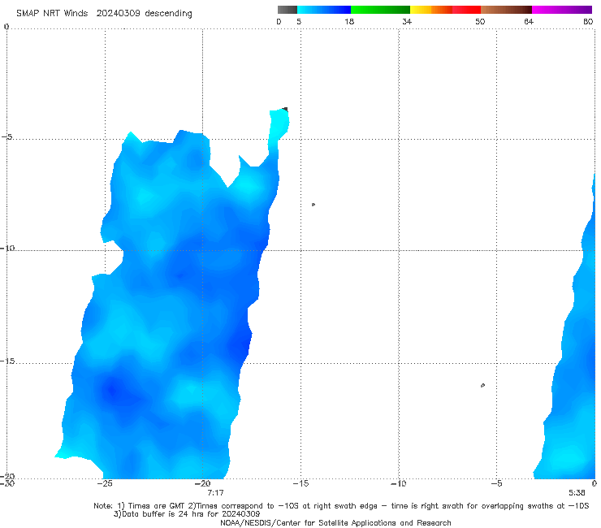The height and width of the screenshot is (528, 601).
Task: Click the longitude axis label '-5' on bottom axis
Action: click(x=496, y=483)
